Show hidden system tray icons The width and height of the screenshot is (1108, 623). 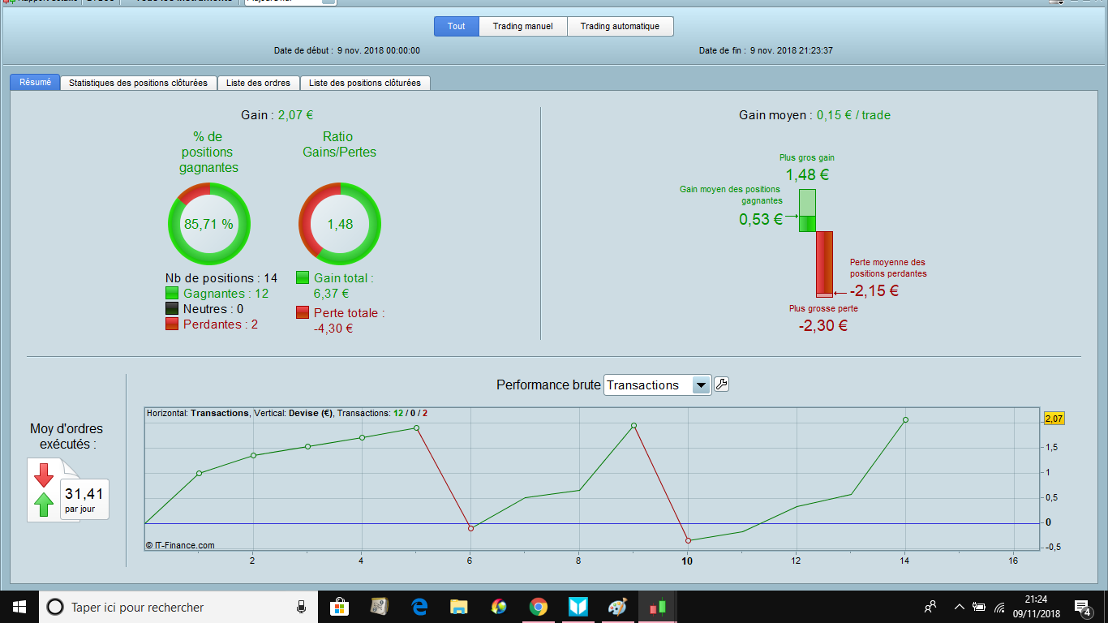[x=959, y=606]
